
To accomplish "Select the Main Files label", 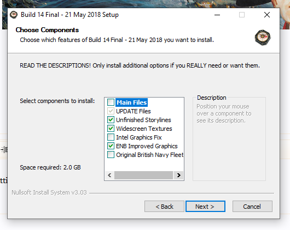I will point(131,102).
